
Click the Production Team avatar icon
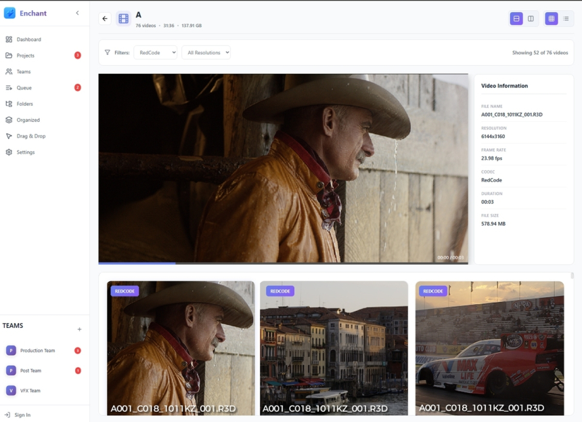[11, 350]
